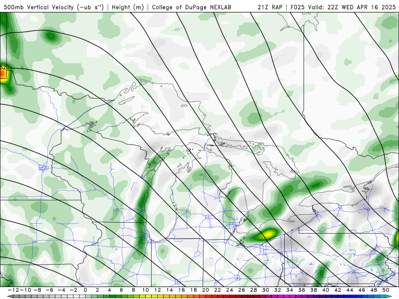Screen dimensions: 399x299
Task: Click the "21Z RAP" model run text
Action: click(x=270, y=7)
